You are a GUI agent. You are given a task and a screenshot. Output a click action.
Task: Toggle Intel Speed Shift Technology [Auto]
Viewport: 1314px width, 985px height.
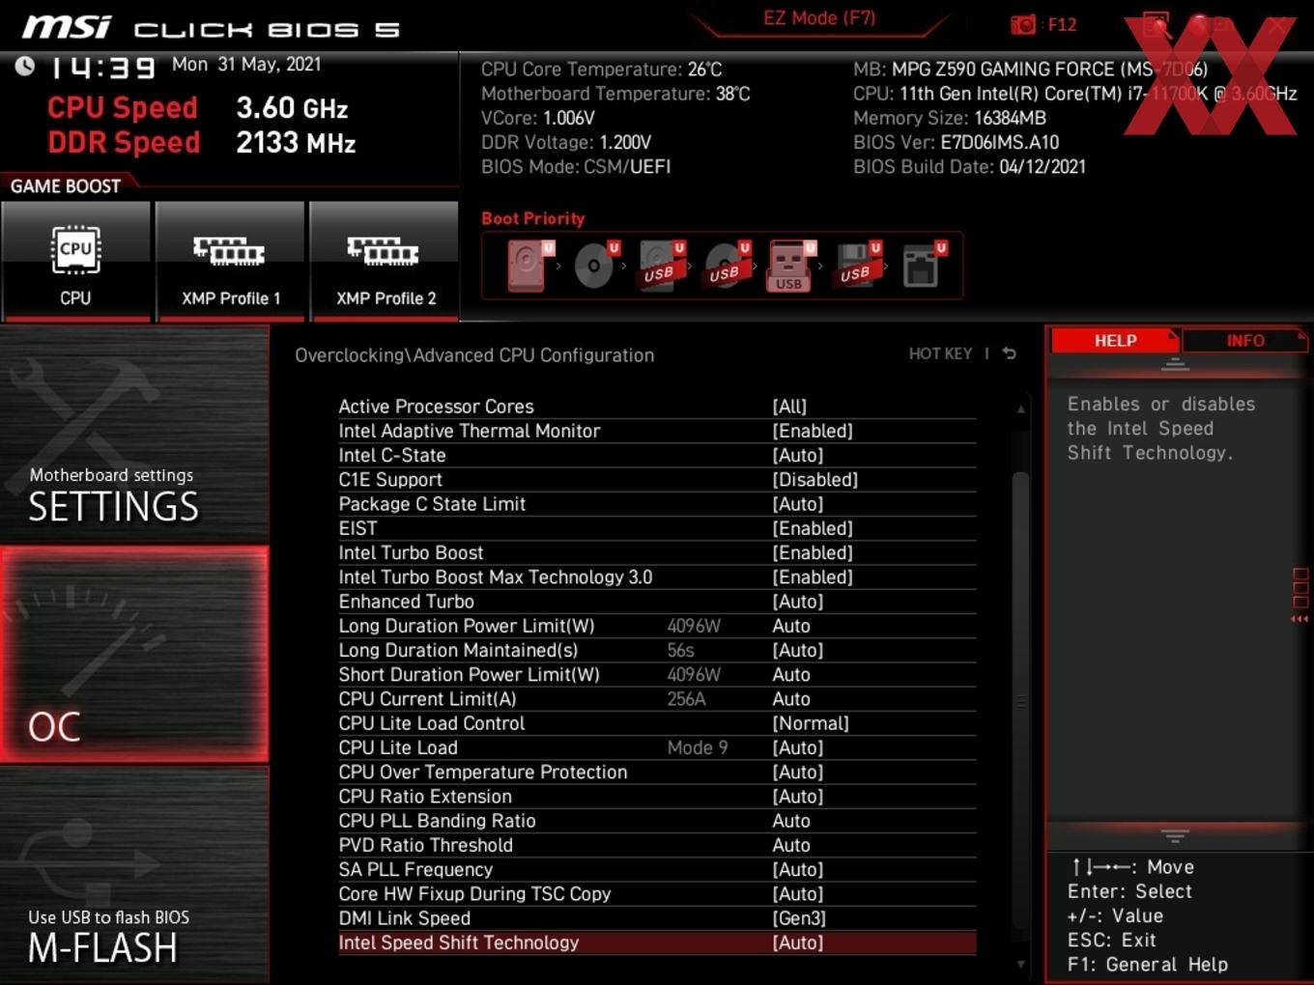[x=798, y=943]
